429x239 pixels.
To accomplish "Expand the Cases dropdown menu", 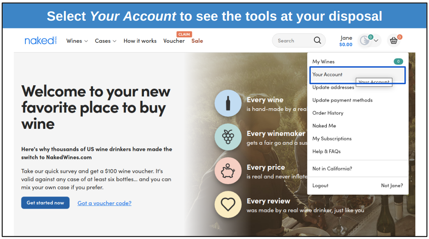I will click(106, 41).
